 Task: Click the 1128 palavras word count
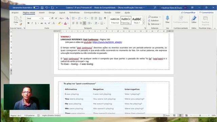pos(29,115)
